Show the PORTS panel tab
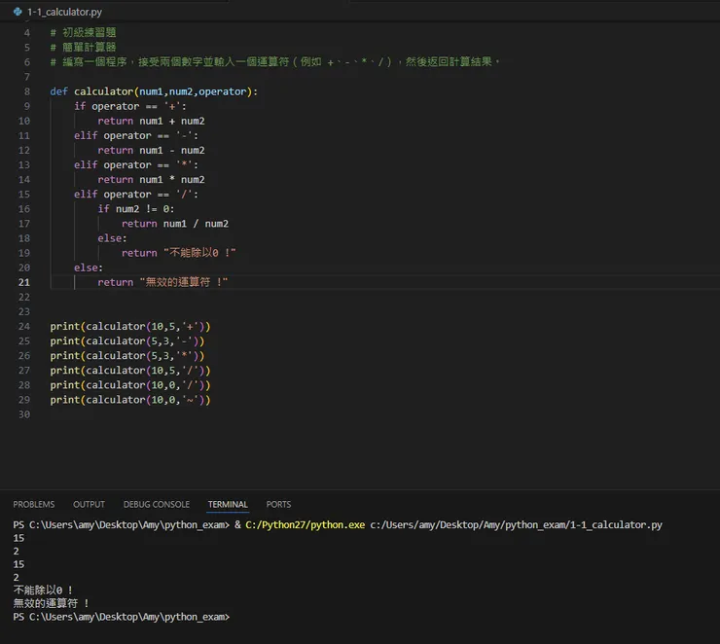The width and height of the screenshot is (720, 644). point(279,504)
